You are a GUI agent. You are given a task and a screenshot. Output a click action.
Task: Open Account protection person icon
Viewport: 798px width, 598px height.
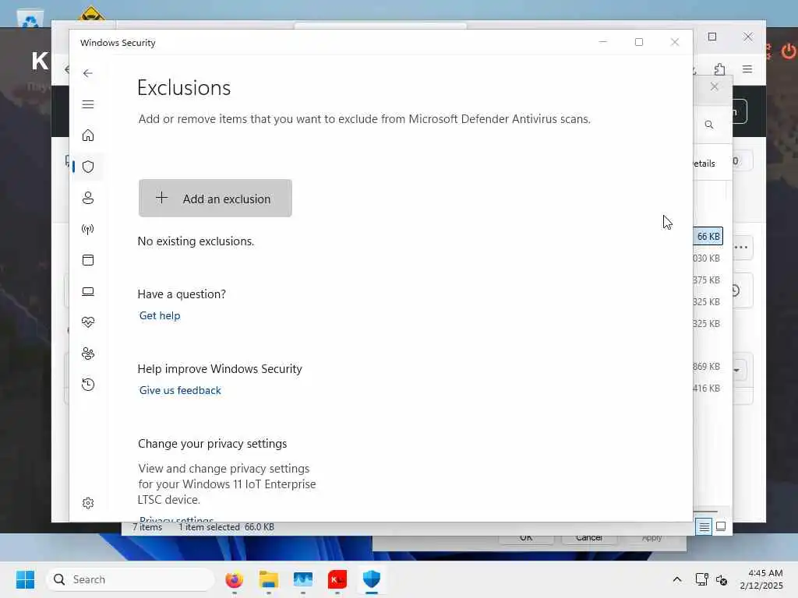point(87,198)
